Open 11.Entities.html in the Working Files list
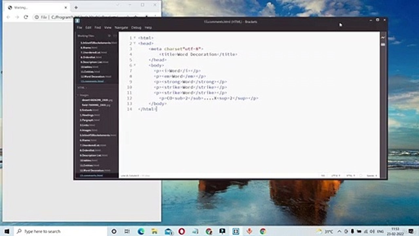This screenshot has height=236, width=419. click(90, 71)
